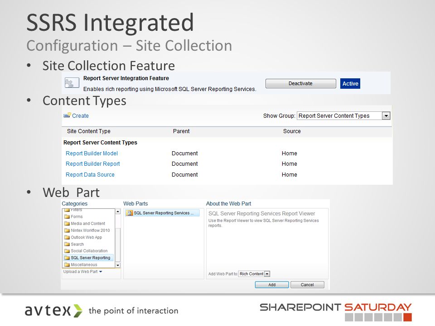Click the Source column header
The width and height of the screenshot is (435, 326).
292,131
